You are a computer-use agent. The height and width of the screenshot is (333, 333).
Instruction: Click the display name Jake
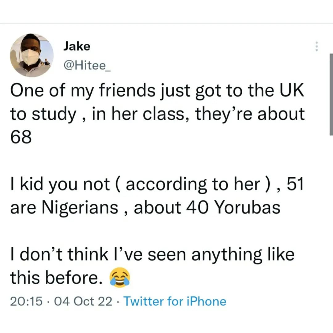click(x=77, y=46)
